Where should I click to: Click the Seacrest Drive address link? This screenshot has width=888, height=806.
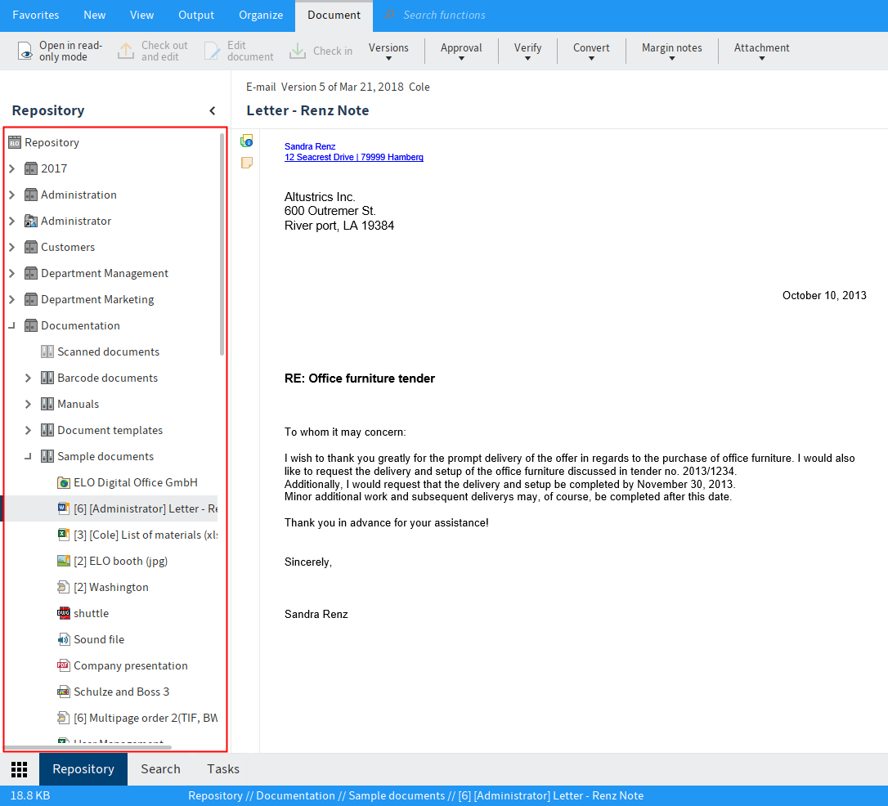click(353, 157)
